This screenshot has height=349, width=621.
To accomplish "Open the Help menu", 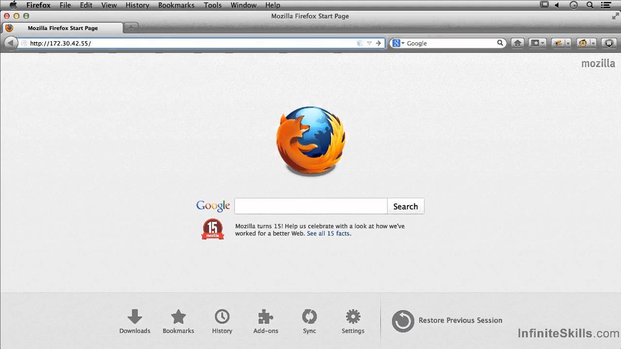I will point(273,5).
